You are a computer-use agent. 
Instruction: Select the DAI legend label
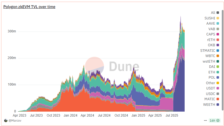pyautogui.click(x=212, y=67)
